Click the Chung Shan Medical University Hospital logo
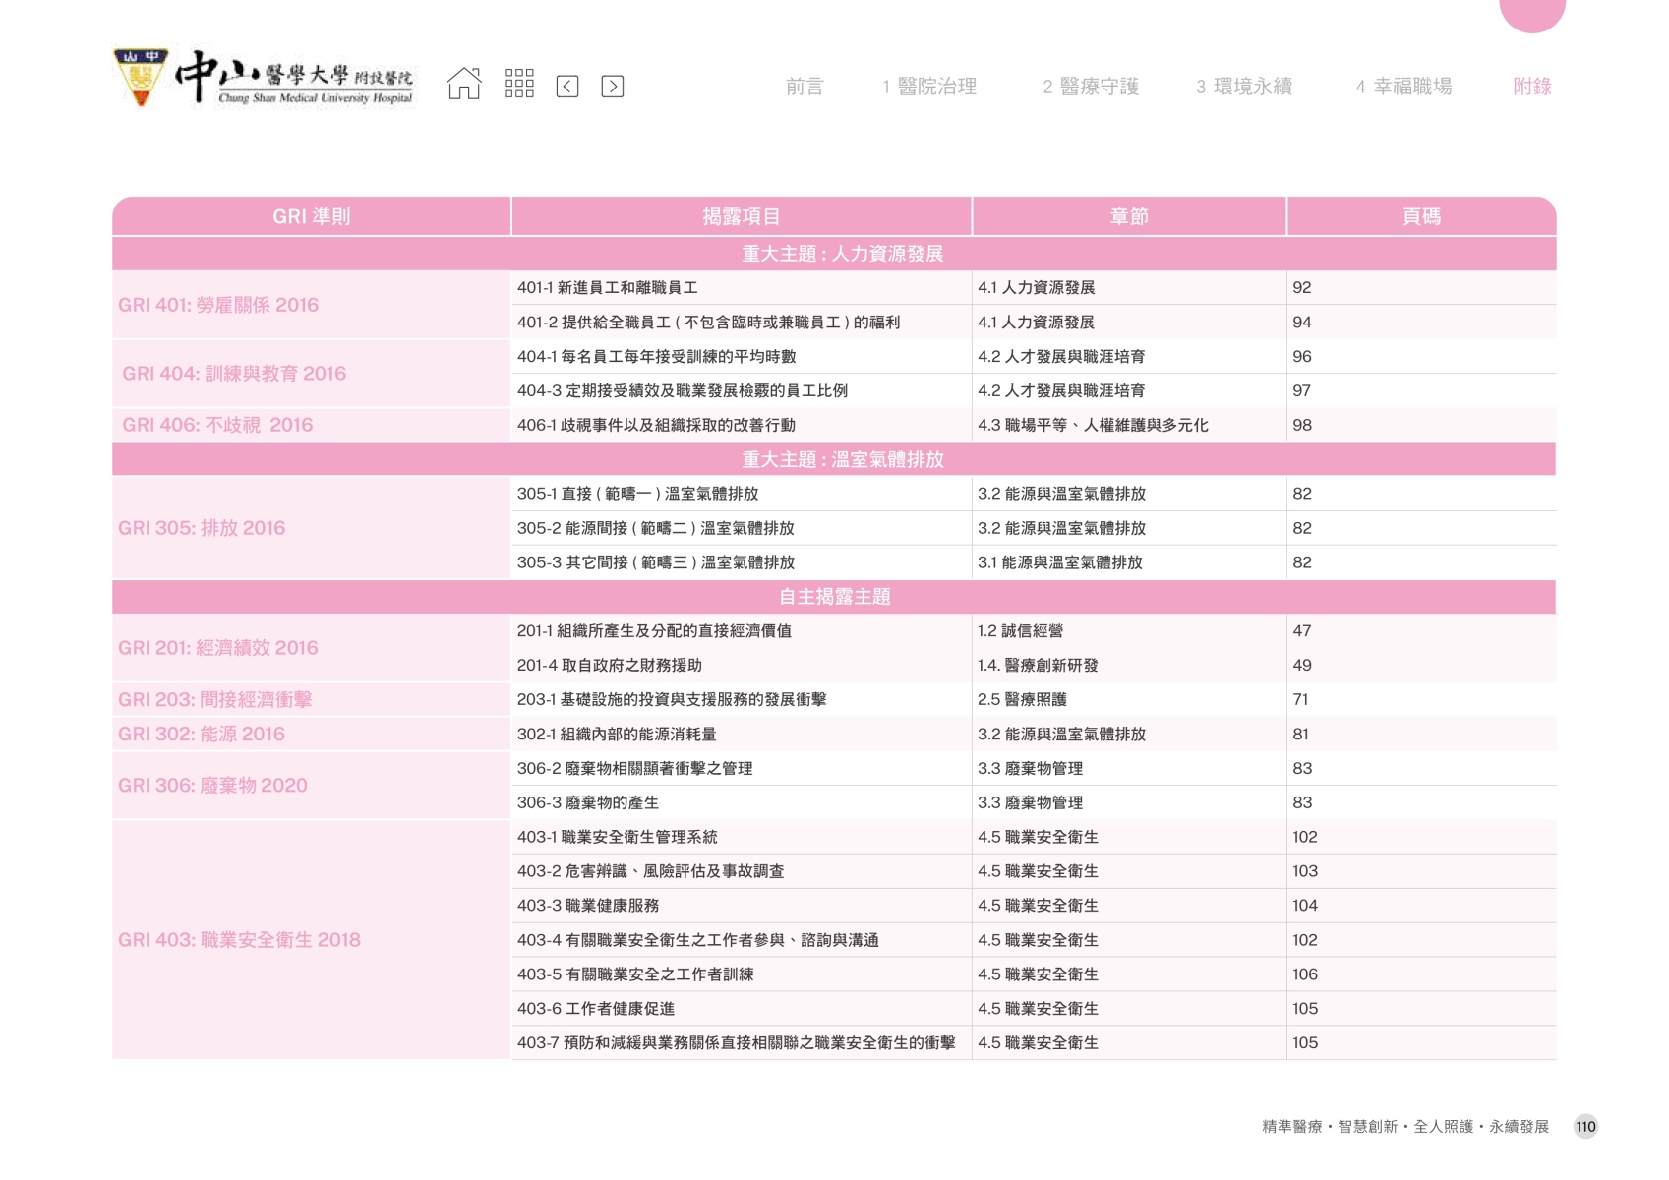The width and height of the screenshot is (1669, 1180). click(x=266, y=79)
